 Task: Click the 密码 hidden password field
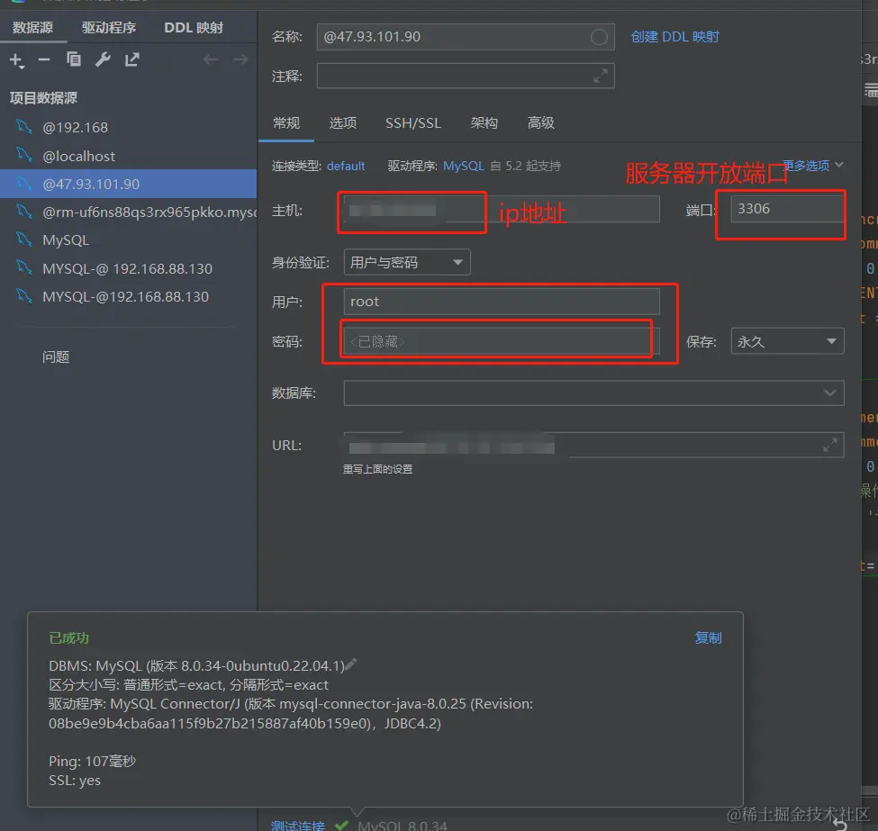502,341
